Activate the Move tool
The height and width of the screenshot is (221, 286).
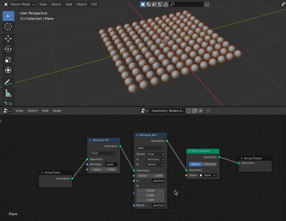(8, 38)
